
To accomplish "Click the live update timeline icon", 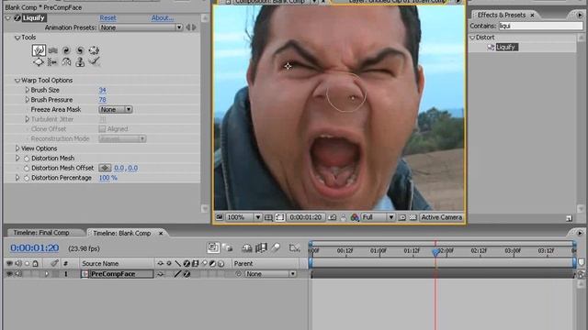I will pos(213,247).
